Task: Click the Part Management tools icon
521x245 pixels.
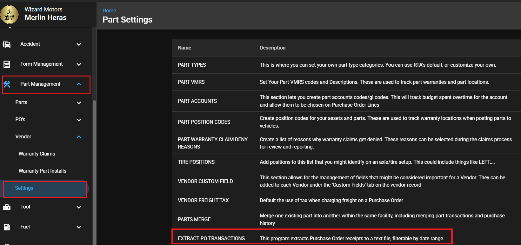Action: tap(7, 84)
